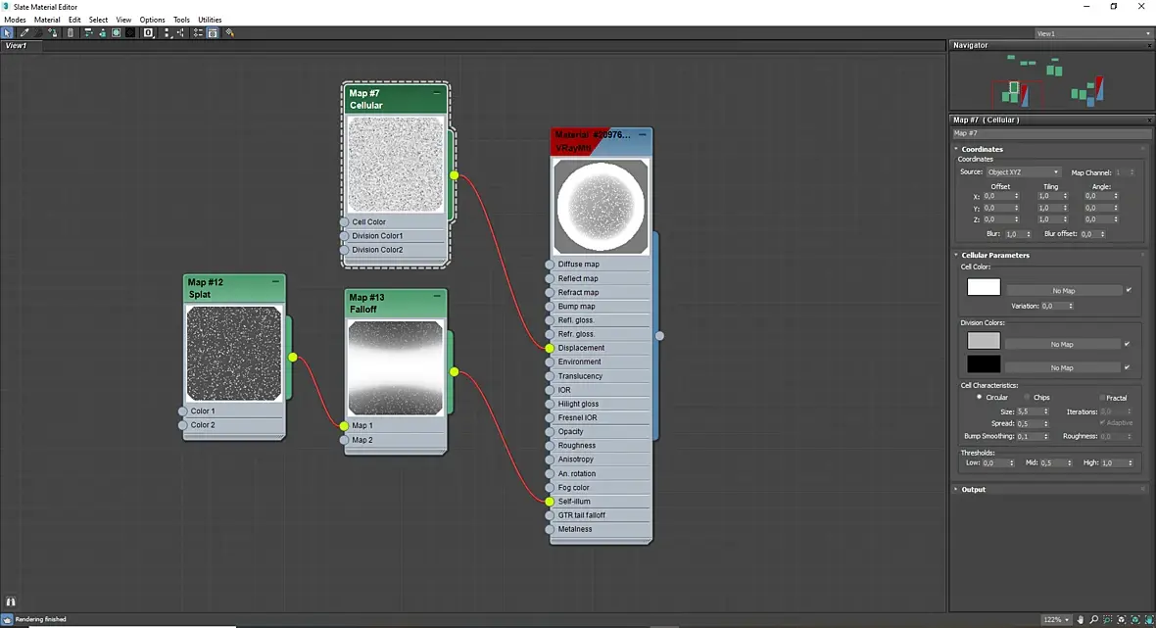This screenshot has height=628, width=1156.
Task: Expand the Output rollout
Action: (973, 490)
